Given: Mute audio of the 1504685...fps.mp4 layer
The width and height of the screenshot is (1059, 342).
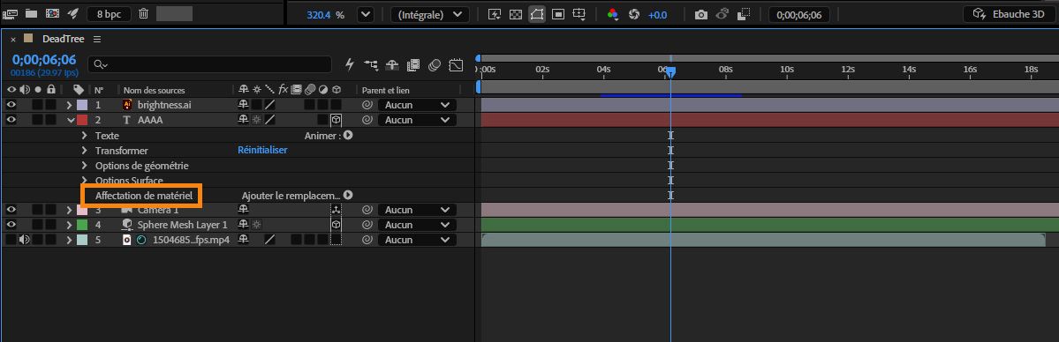Looking at the screenshot, I should tap(25, 240).
